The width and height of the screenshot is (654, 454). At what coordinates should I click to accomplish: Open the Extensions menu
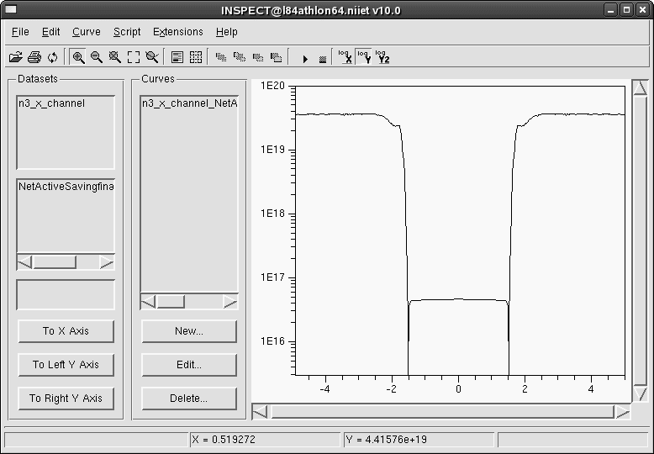pos(177,32)
